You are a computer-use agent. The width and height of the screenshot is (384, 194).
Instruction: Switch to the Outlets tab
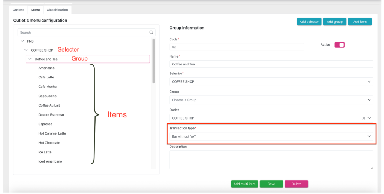[18, 10]
